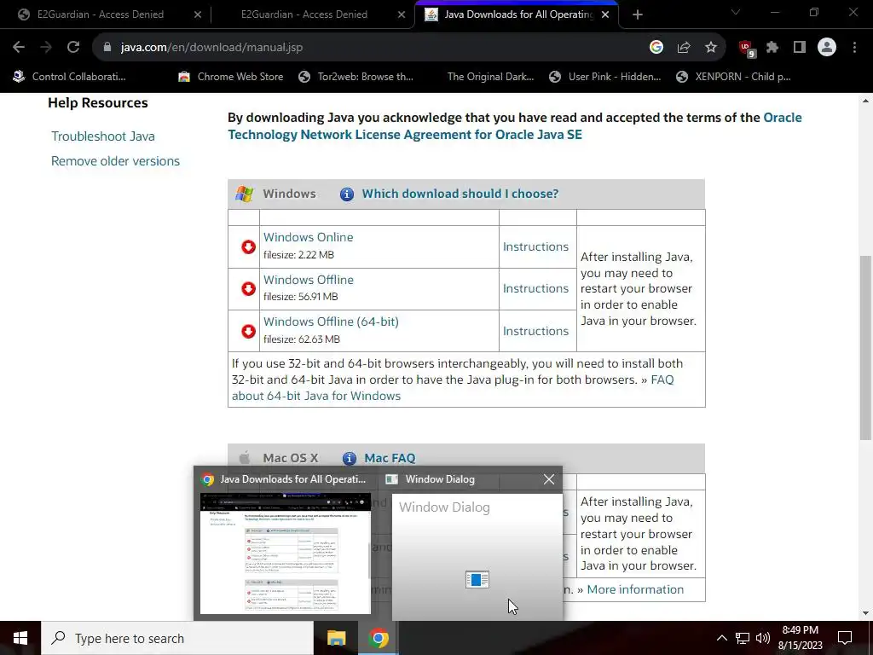873x655 pixels.
Task: Open the Tor2web bookmark
Action: (x=356, y=77)
